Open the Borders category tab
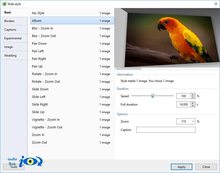This screenshot has height=173, width=220. tap(14, 21)
